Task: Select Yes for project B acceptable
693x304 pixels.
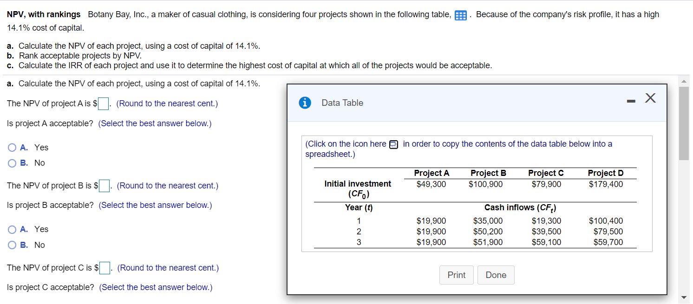Action: pyautogui.click(x=12, y=229)
